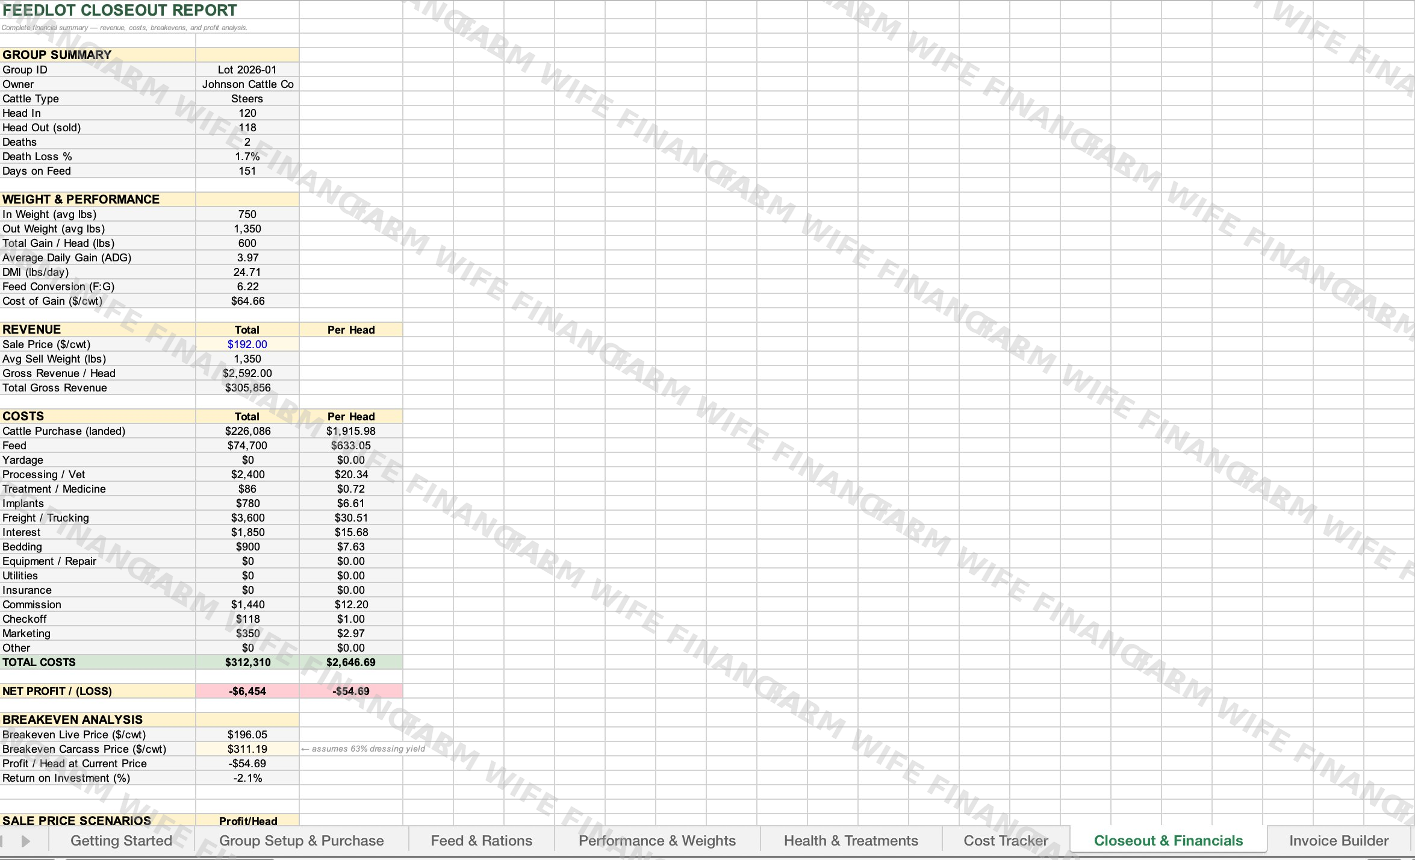The image size is (1415, 860).
Task: Click the GROUP SUMMARY section header
Action: tap(98, 55)
